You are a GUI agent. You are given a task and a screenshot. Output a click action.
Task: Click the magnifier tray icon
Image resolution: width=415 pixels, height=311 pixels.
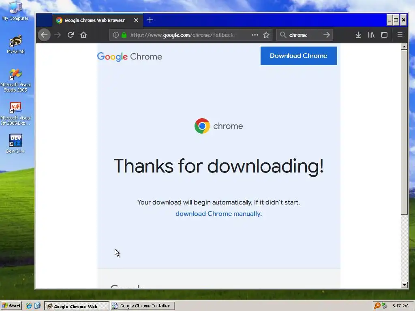377,306
